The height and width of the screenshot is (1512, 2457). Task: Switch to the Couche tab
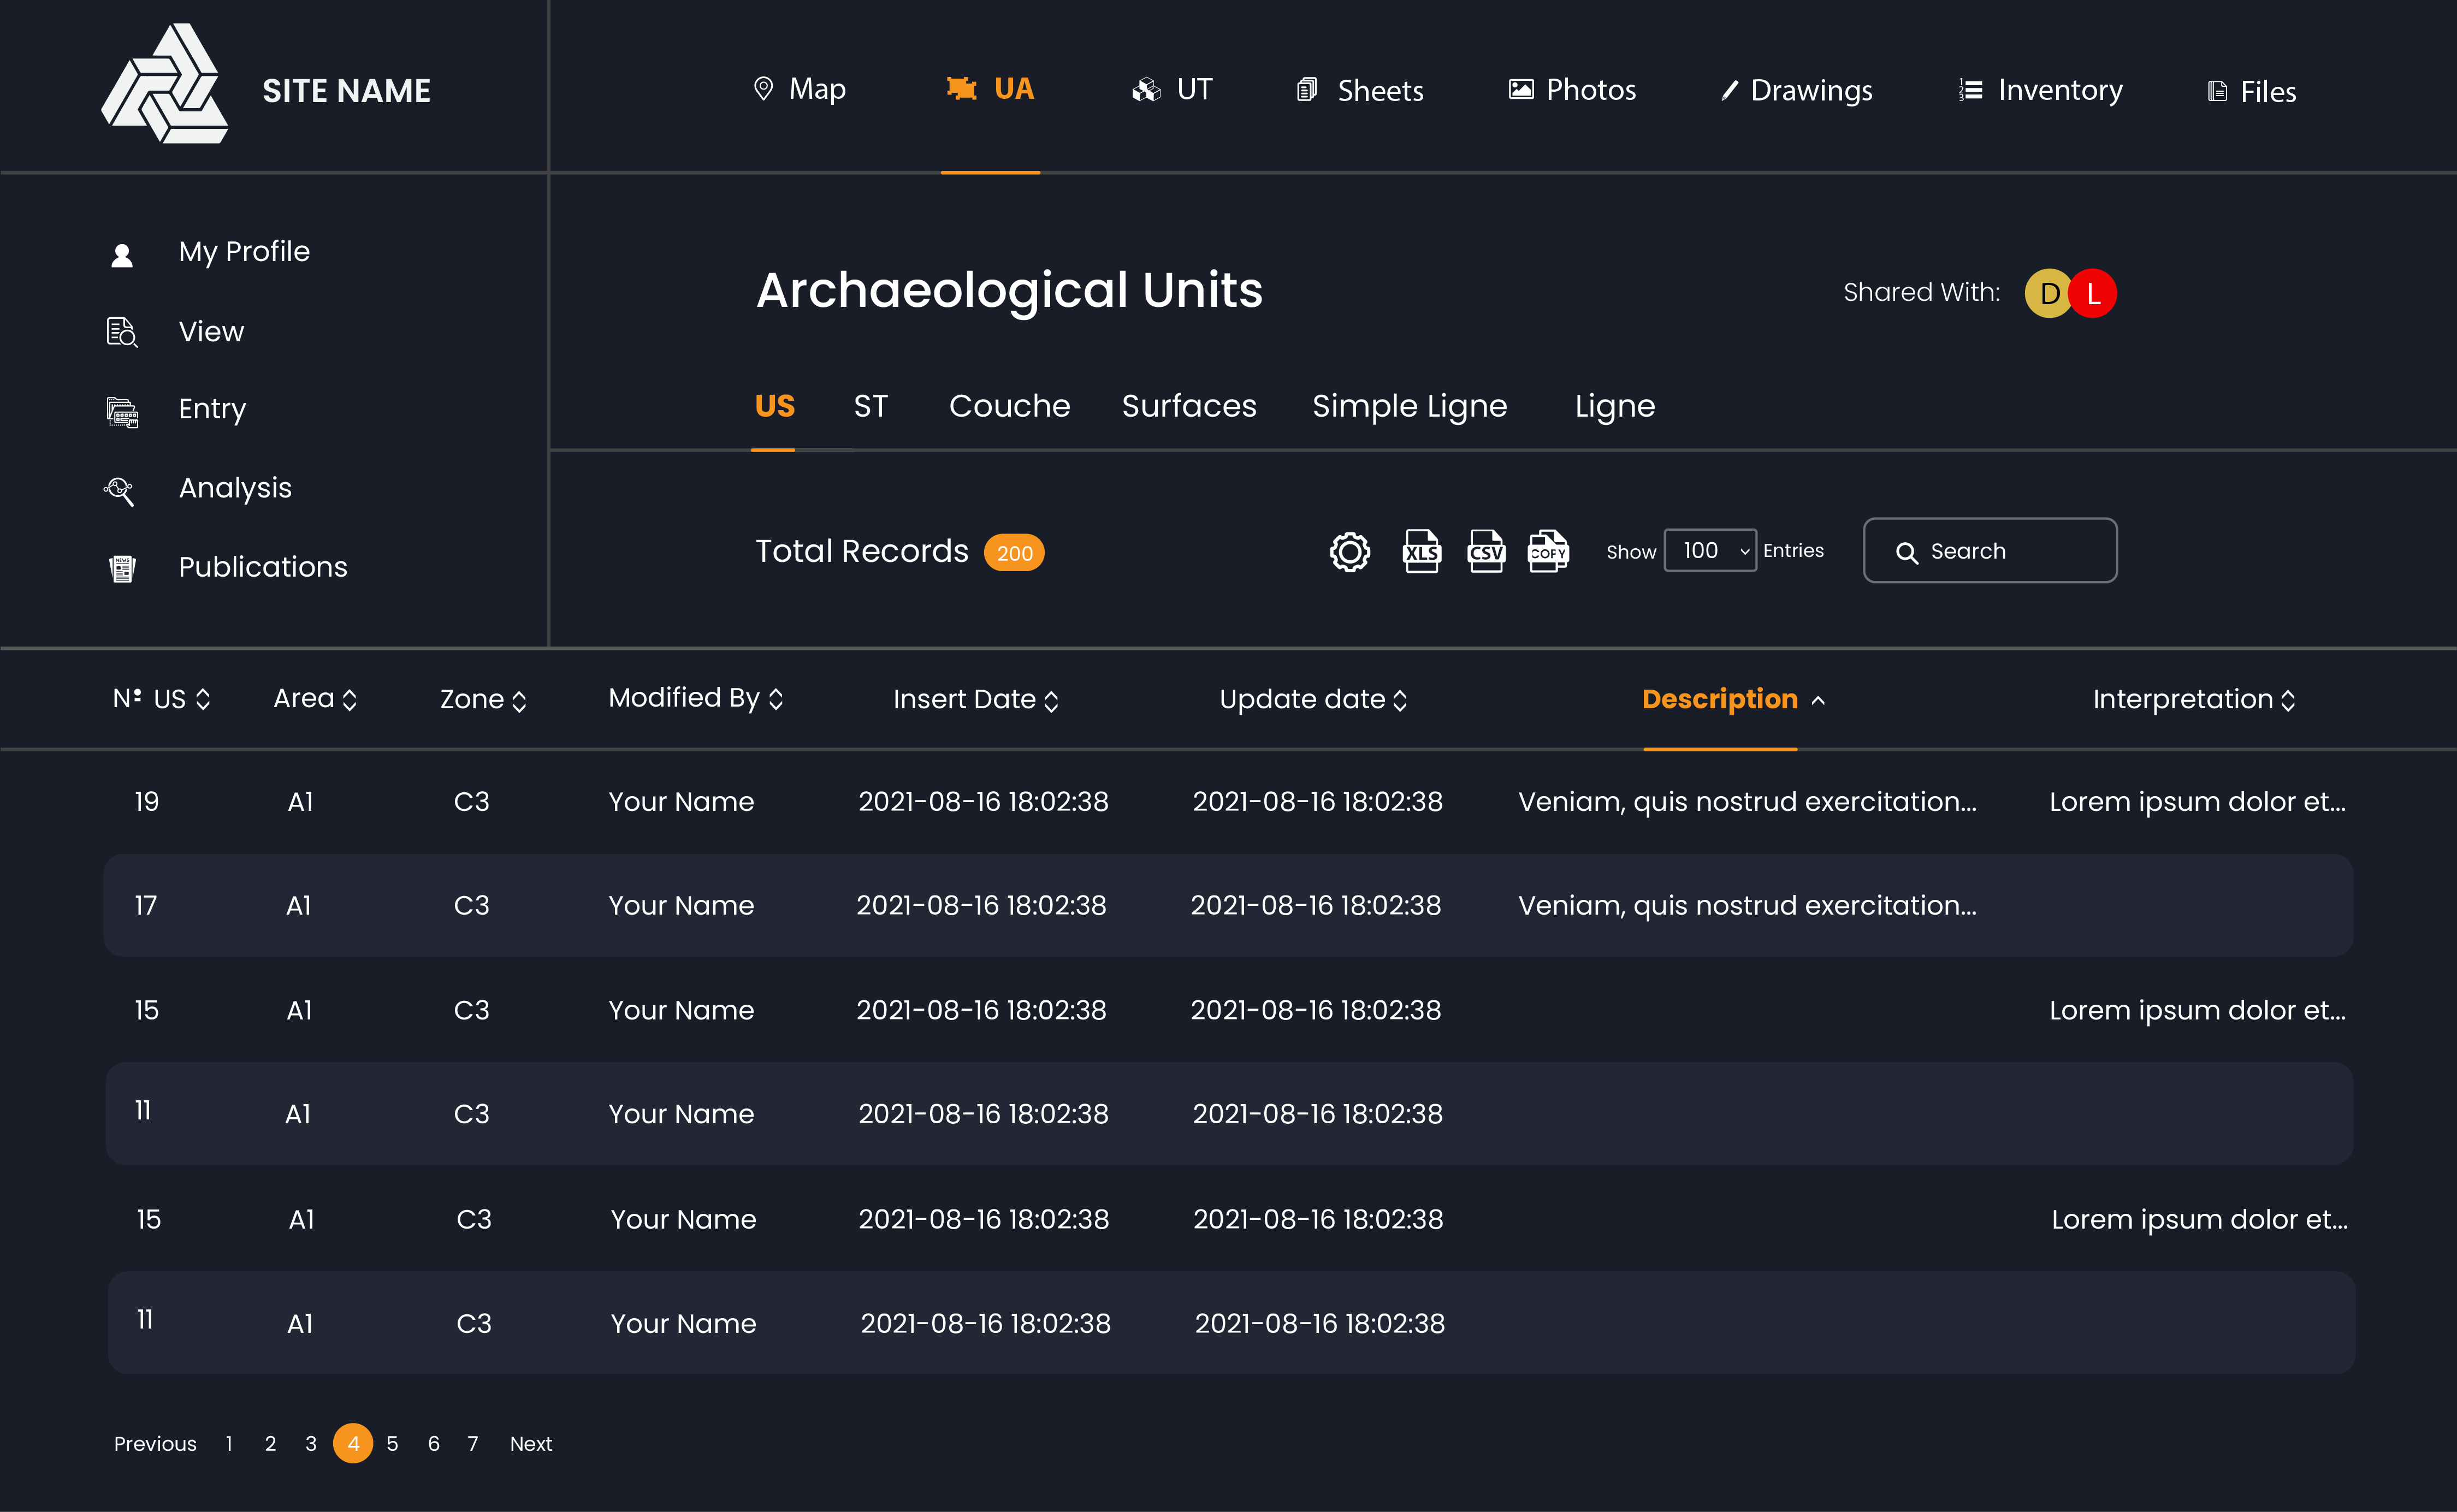(x=1009, y=406)
